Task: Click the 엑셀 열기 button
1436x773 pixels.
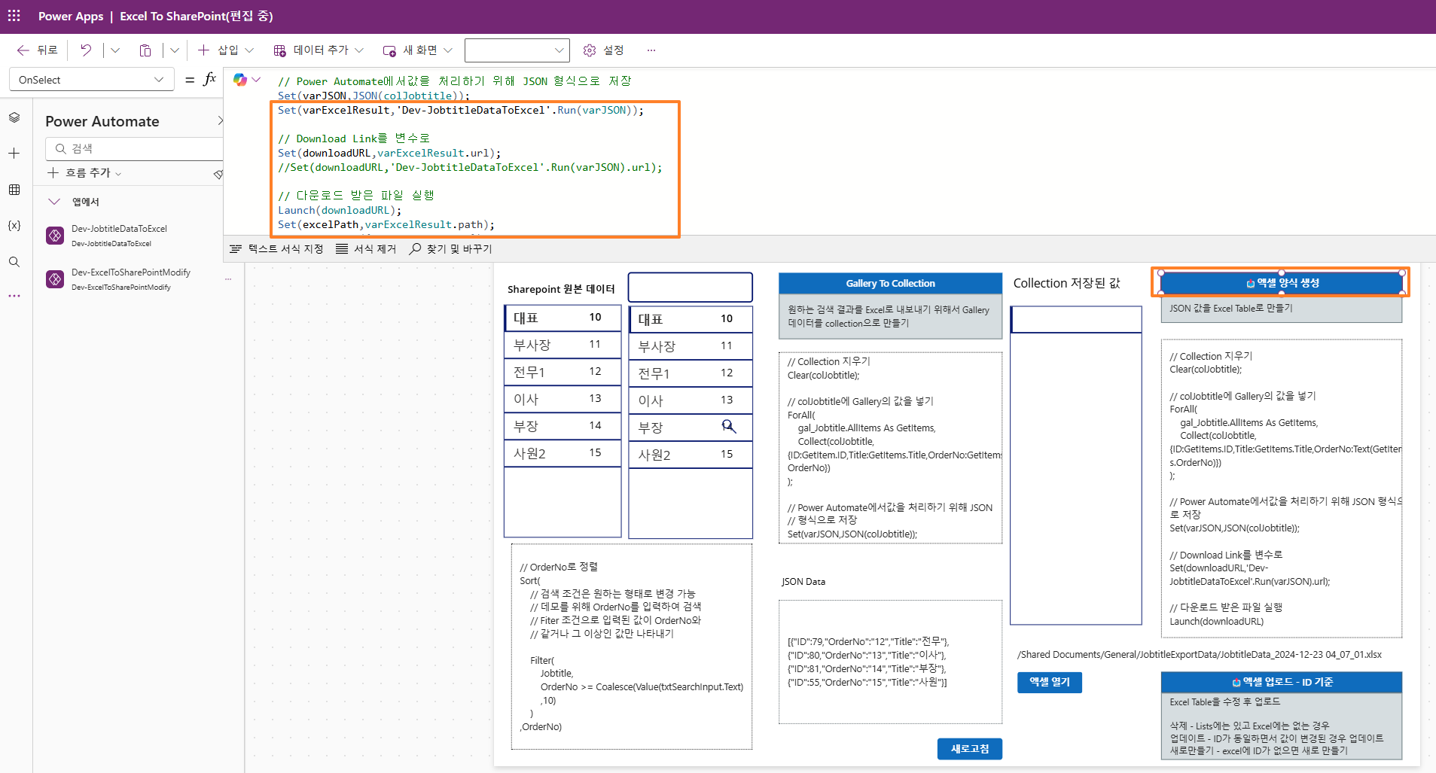Action: [x=1050, y=682]
